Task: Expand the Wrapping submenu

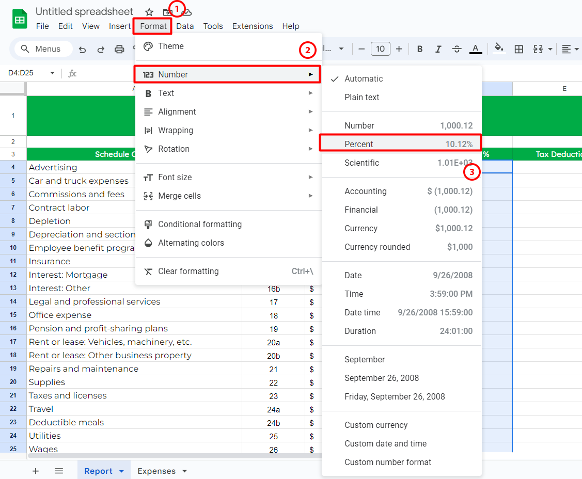Action: (228, 130)
